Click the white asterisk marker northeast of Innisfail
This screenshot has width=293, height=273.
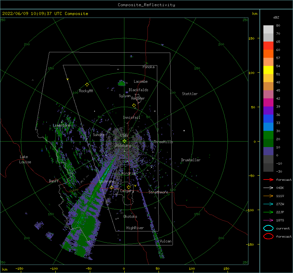[155, 111]
